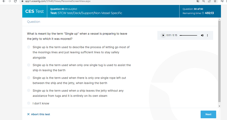Viewport: 227px width, 120px height.
Task: Click the padlock site info icon
Action: pyautogui.click(x=22, y=1)
